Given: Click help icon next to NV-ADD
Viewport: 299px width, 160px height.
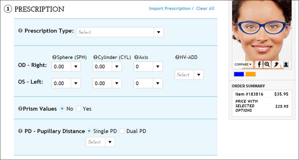Looking at the screenshot, I should coord(177,57).
